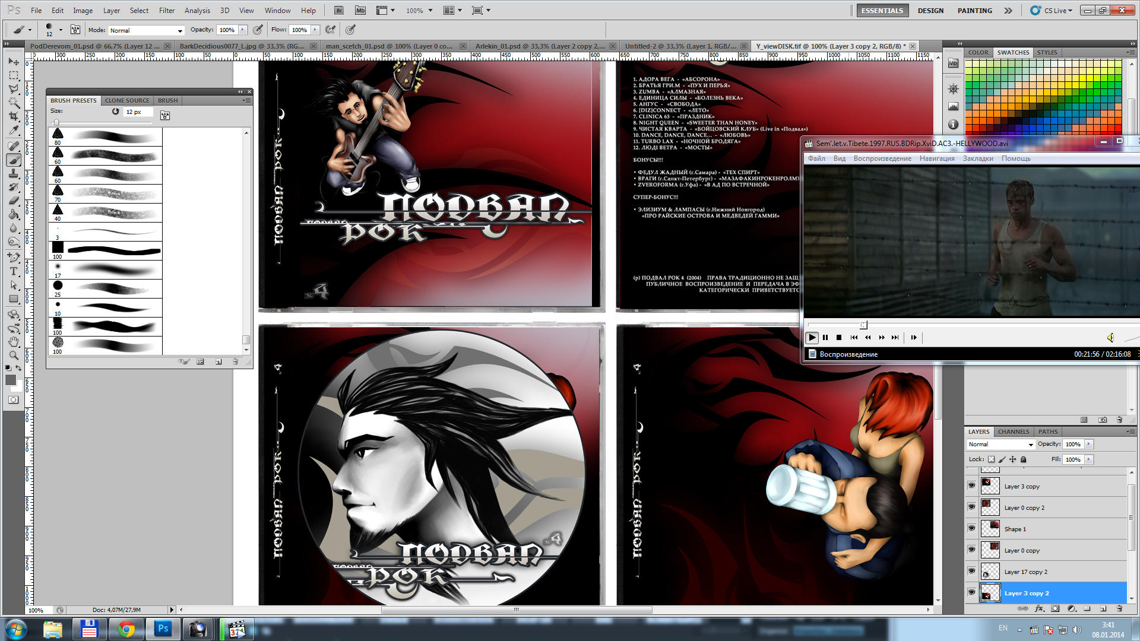Select the Type tool
The image size is (1140, 641).
pyautogui.click(x=14, y=271)
